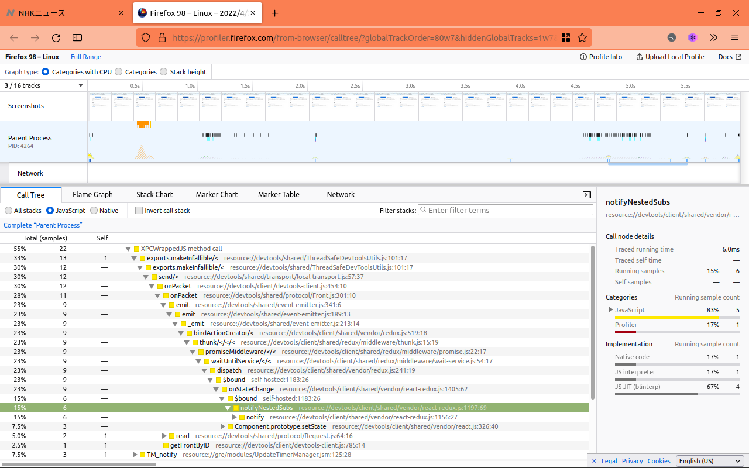Click the browser reload icon

coord(56,37)
